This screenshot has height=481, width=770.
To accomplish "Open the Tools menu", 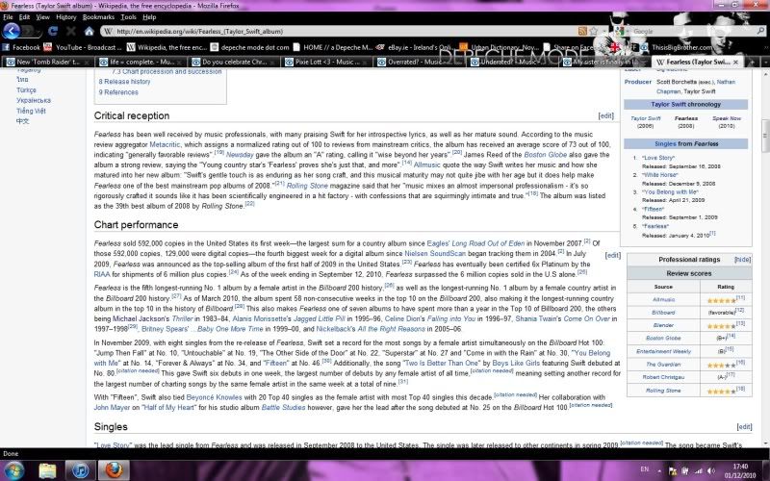I will tap(128, 16).
